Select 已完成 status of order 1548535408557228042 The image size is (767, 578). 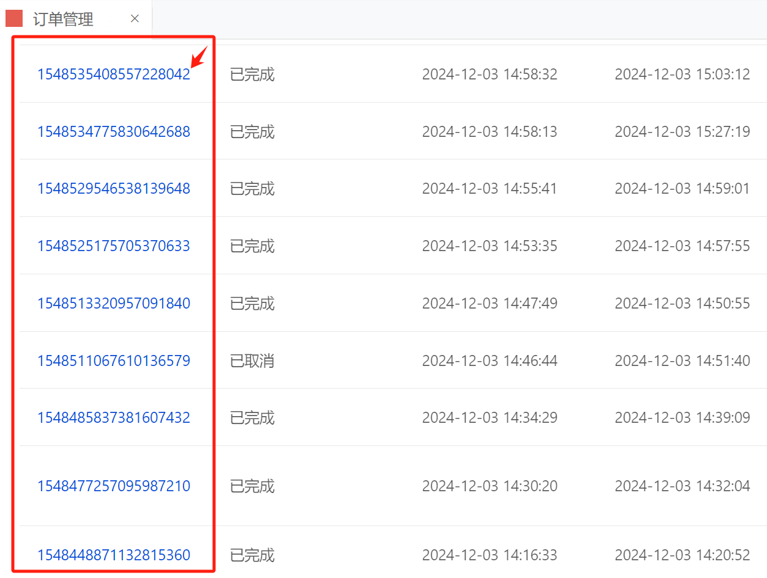click(x=252, y=75)
